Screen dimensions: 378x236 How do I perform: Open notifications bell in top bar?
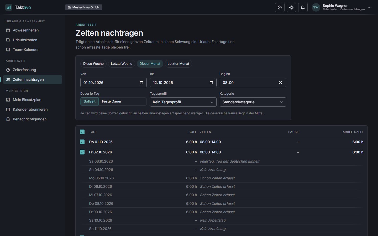click(303, 7)
